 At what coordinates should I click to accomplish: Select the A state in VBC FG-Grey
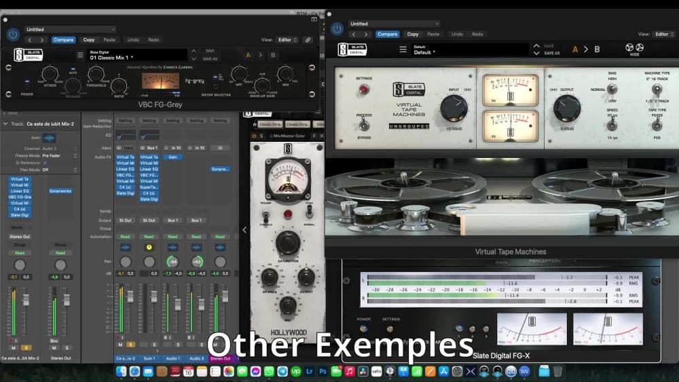248,55
